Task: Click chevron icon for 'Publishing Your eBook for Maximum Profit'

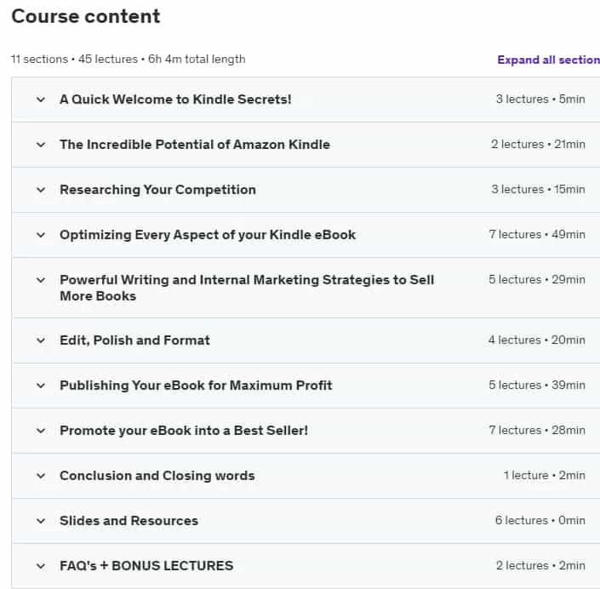Action: (x=41, y=386)
